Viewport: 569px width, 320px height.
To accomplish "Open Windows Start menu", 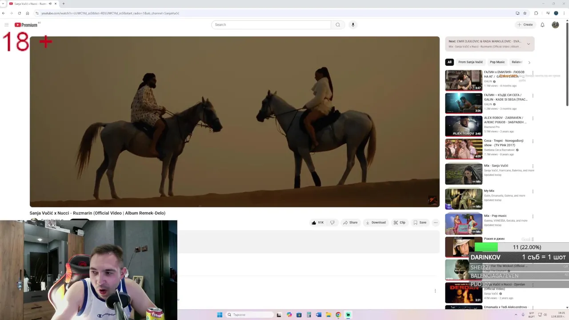I will (x=220, y=315).
